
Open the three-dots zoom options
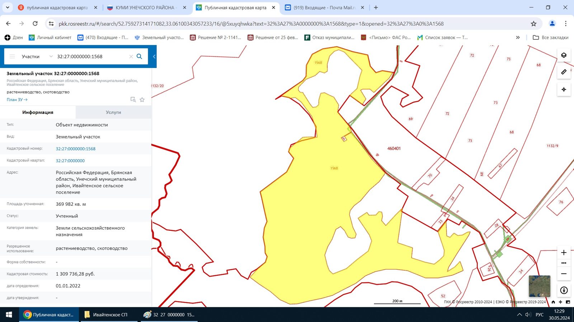click(x=564, y=263)
